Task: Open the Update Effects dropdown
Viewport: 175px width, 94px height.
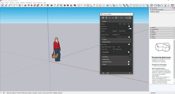Action: click(x=116, y=35)
